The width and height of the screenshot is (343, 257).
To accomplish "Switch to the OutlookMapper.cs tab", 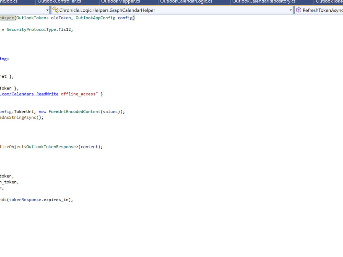I will point(120,2).
